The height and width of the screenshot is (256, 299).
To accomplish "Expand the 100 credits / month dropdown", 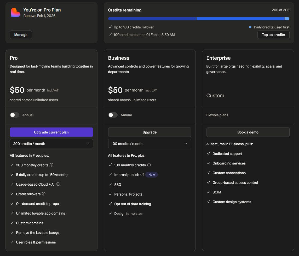I will (149, 144).
